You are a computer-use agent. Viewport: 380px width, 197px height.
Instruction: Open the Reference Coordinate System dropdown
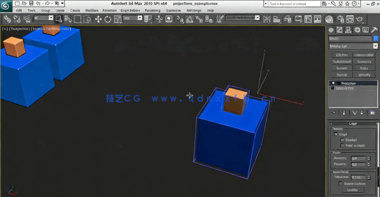pyautogui.click(x=132, y=18)
